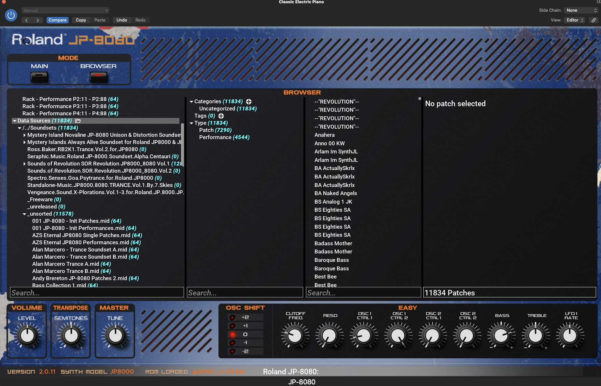Collapse the /../Soundsets node
This screenshot has width=601, height=386.
tap(20, 128)
